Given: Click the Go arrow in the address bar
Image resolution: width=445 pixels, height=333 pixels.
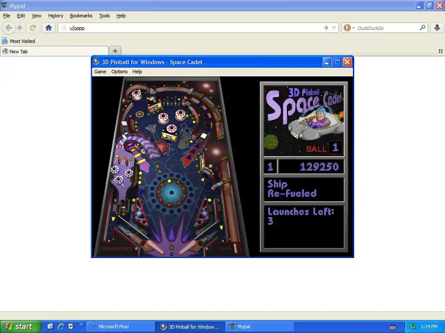Looking at the screenshot, I should click(x=326, y=28).
